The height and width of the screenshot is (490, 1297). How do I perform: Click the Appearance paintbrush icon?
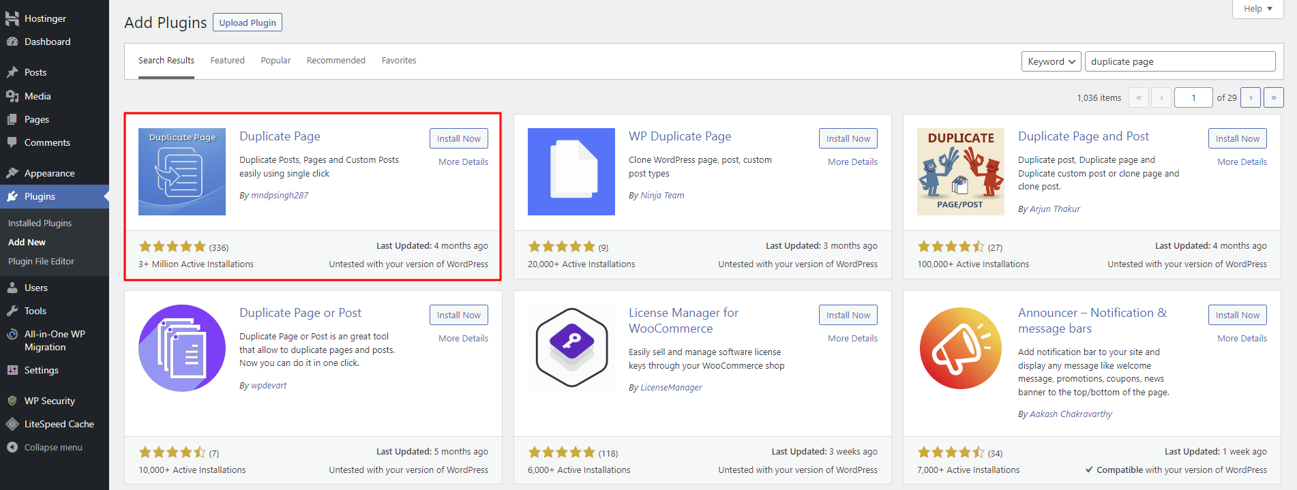tap(12, 173)
